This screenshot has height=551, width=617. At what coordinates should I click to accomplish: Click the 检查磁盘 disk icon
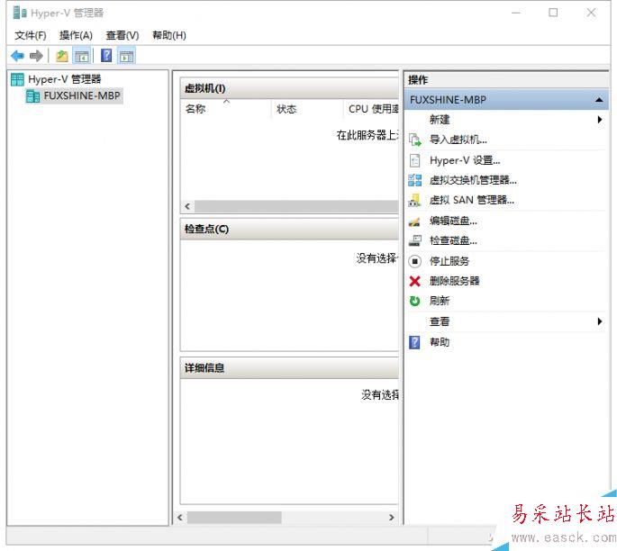click(x=414, y=240)
